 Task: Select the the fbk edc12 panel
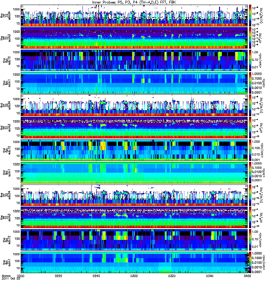click(134, 240)
